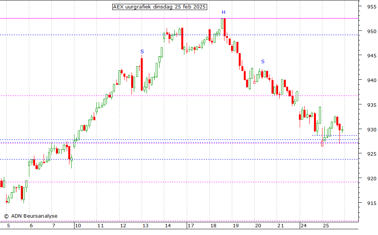Image resolution: width=378 pixels, height=235 pixels.
Task: Click the 940 price axis label
Action: click(371, 81)
